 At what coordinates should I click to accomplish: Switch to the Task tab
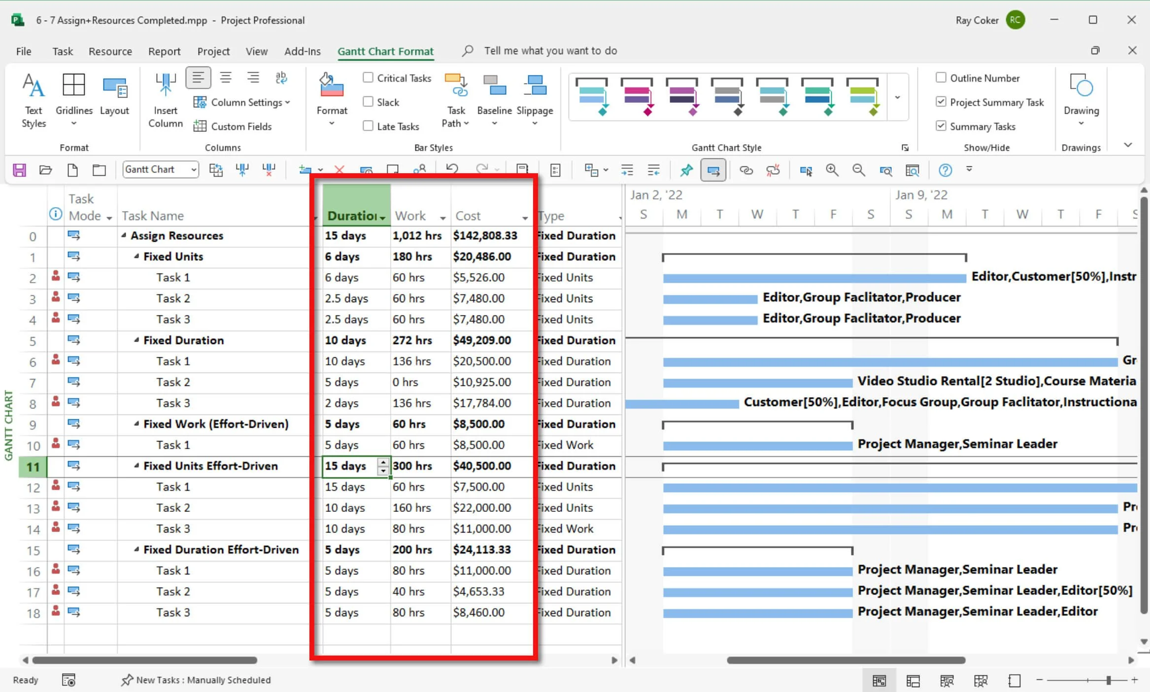click(x=63, y=51)
